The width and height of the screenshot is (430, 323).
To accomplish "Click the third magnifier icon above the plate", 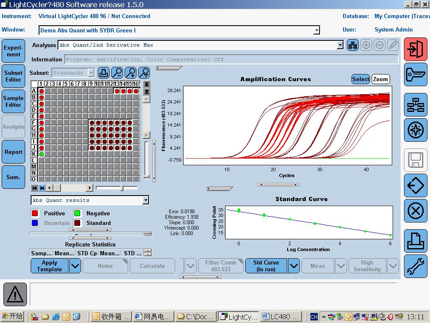I will [x=144, y=73].
